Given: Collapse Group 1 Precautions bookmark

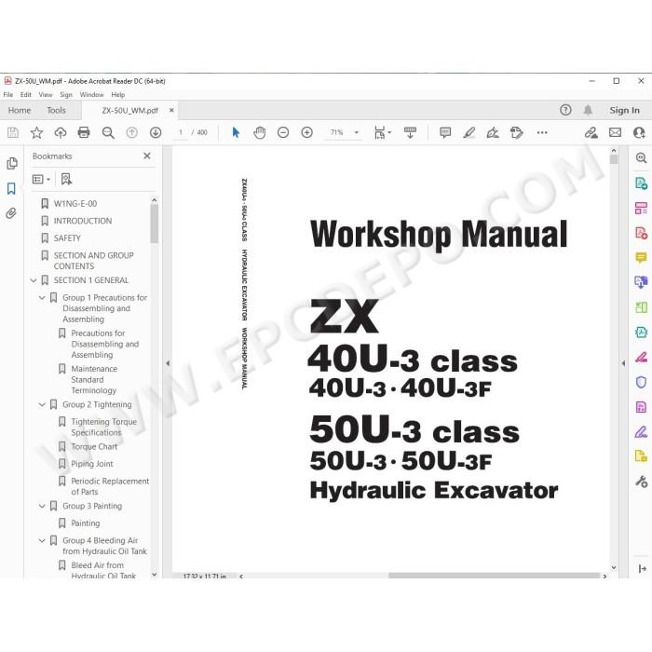Looking at the screenshot, I should (42, 298).
